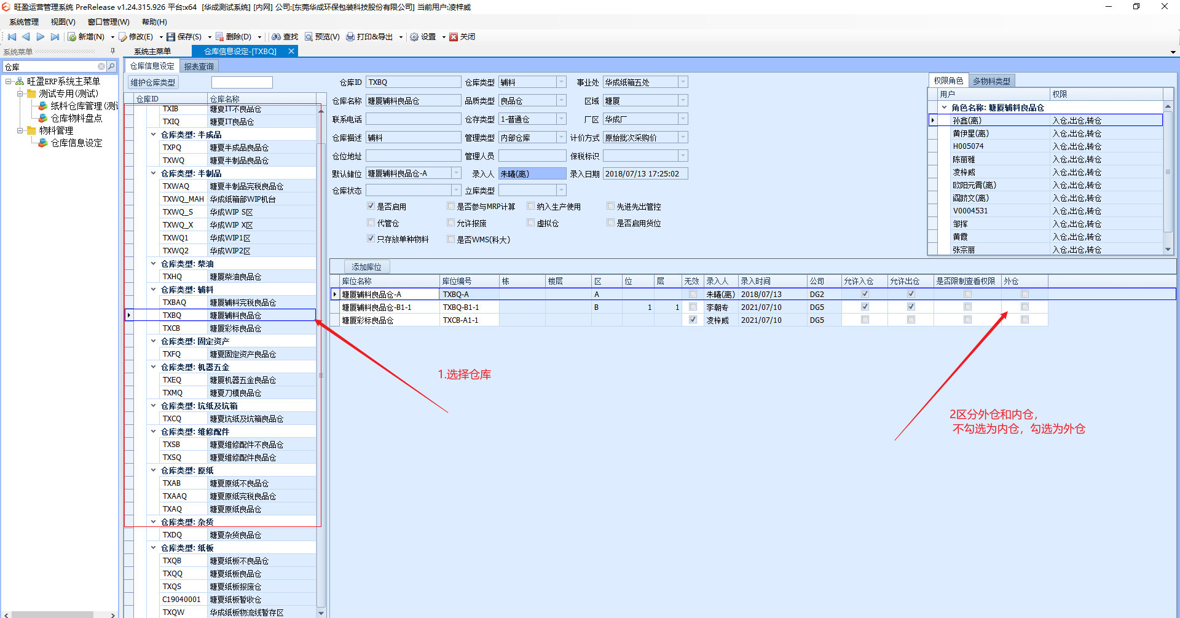1180x618 pixels.
Task: Click the 仓库信息设定 tree item icon
Action: point(43,143)
